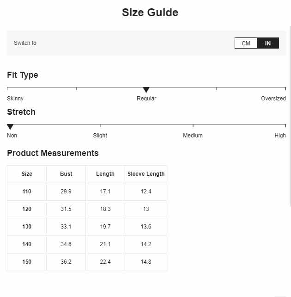This screenshot has width=291, height=297.
Task: Select the IN unit toggle
Action: pos(268,43)
